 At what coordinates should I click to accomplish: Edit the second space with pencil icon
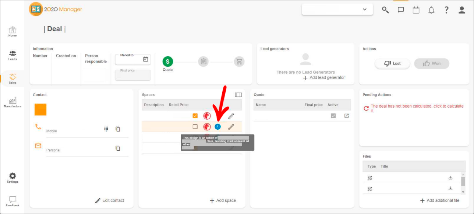pos(231,127)
